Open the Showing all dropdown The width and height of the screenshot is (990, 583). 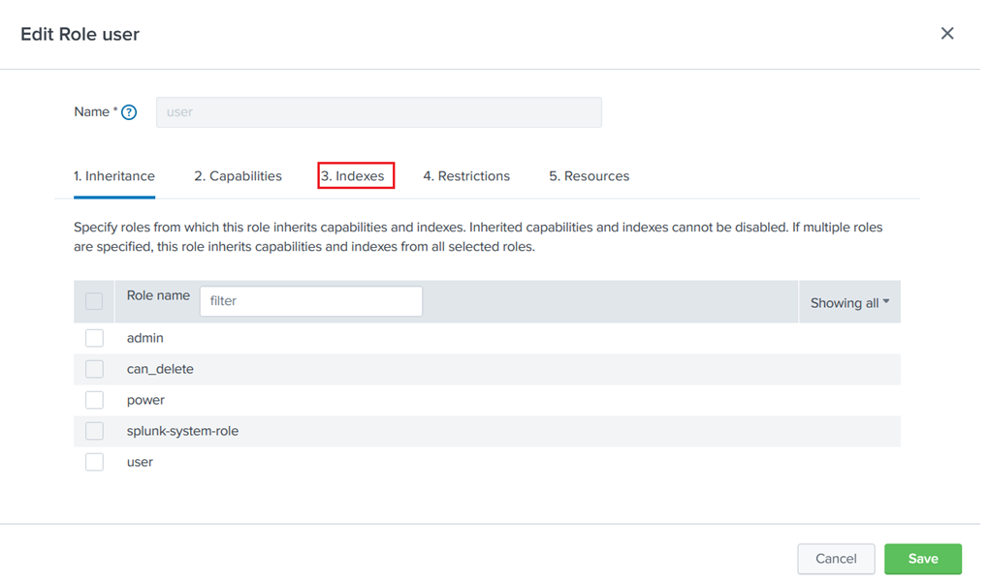click(848, 301)
